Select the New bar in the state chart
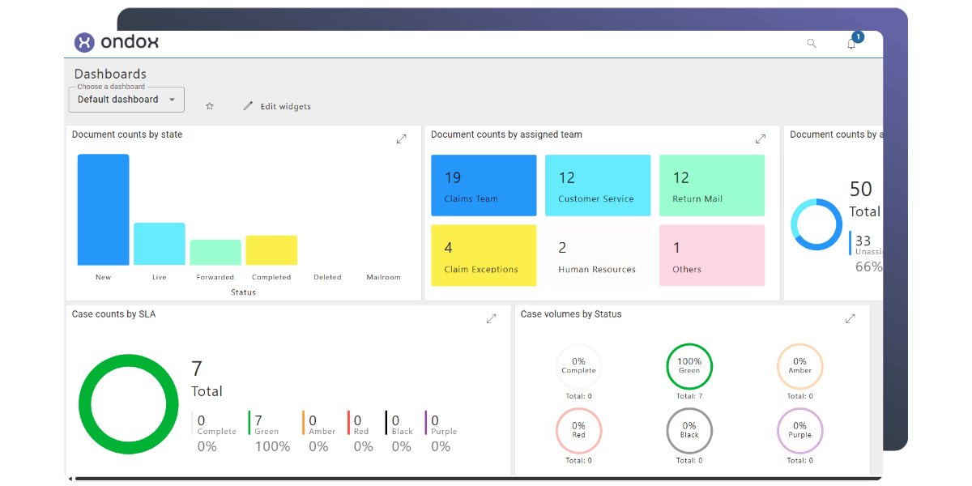Viewport: 972px width, 486px height. (x=103, y=211)
